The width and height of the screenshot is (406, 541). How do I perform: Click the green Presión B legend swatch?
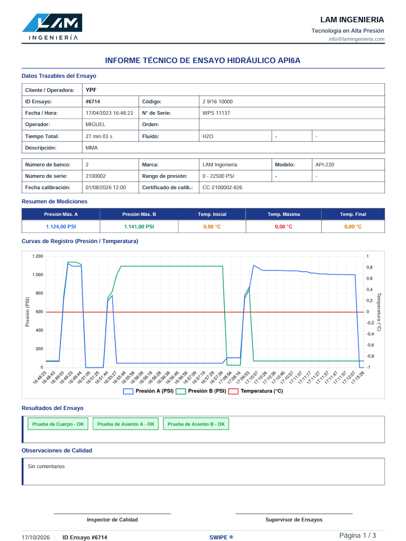[x=181, y=391]
